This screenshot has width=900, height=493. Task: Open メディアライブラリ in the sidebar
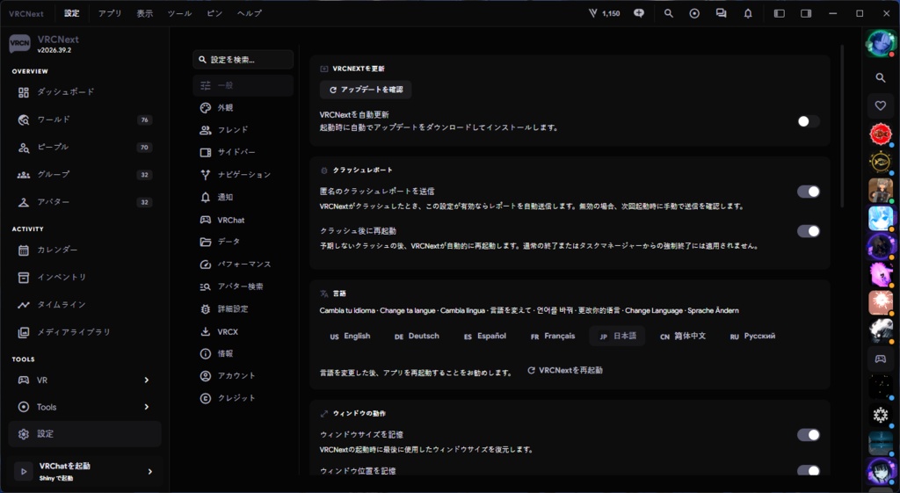(x=84, y=331)
